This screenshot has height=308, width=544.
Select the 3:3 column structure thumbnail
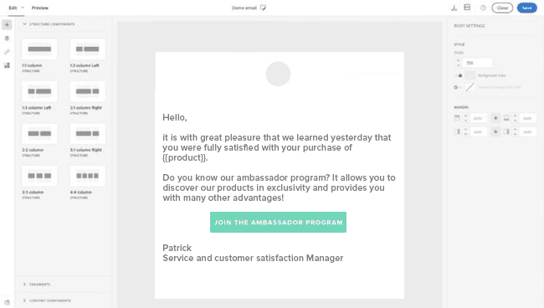pos(39,176)
